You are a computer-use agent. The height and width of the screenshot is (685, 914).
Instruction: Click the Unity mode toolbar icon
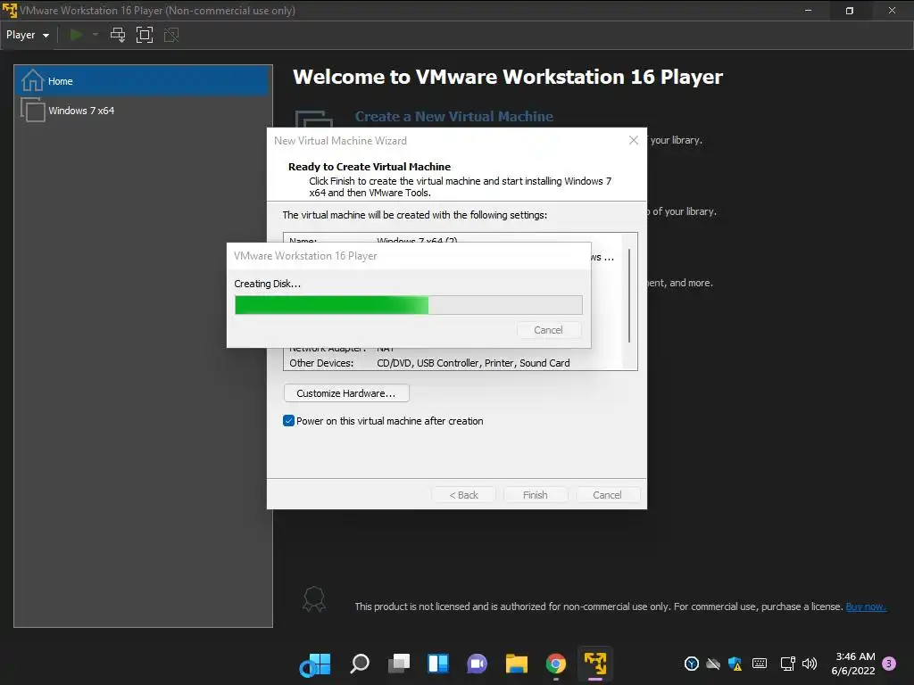click(171, 35)
